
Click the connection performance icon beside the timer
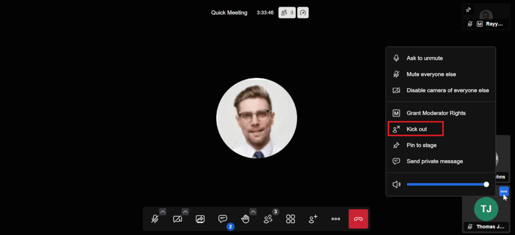tap(303, 13)
